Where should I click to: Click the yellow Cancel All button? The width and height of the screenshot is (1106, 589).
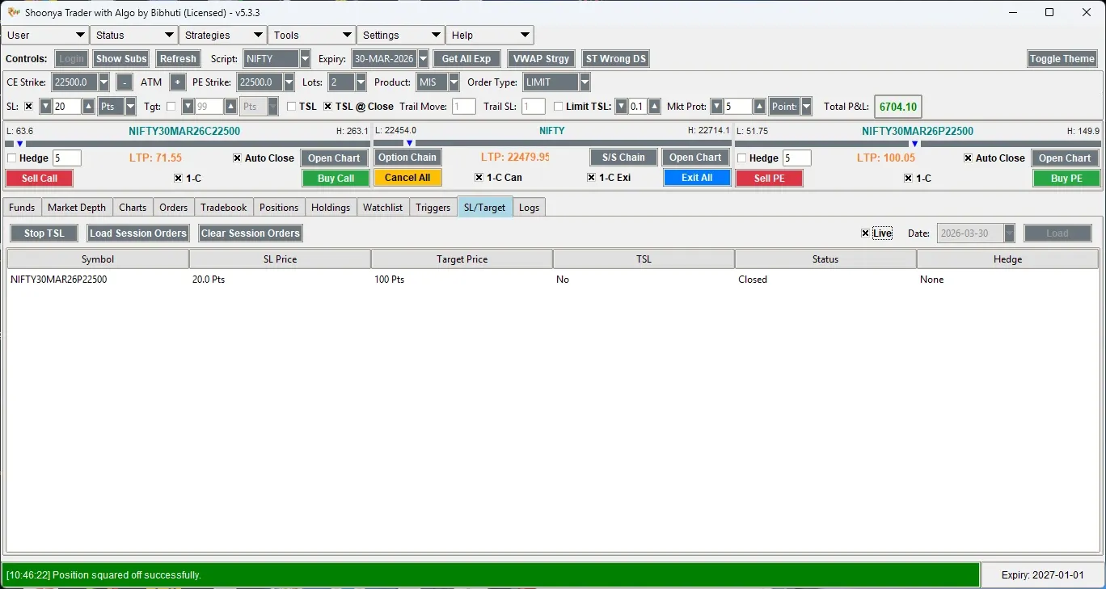click(407, 178)
